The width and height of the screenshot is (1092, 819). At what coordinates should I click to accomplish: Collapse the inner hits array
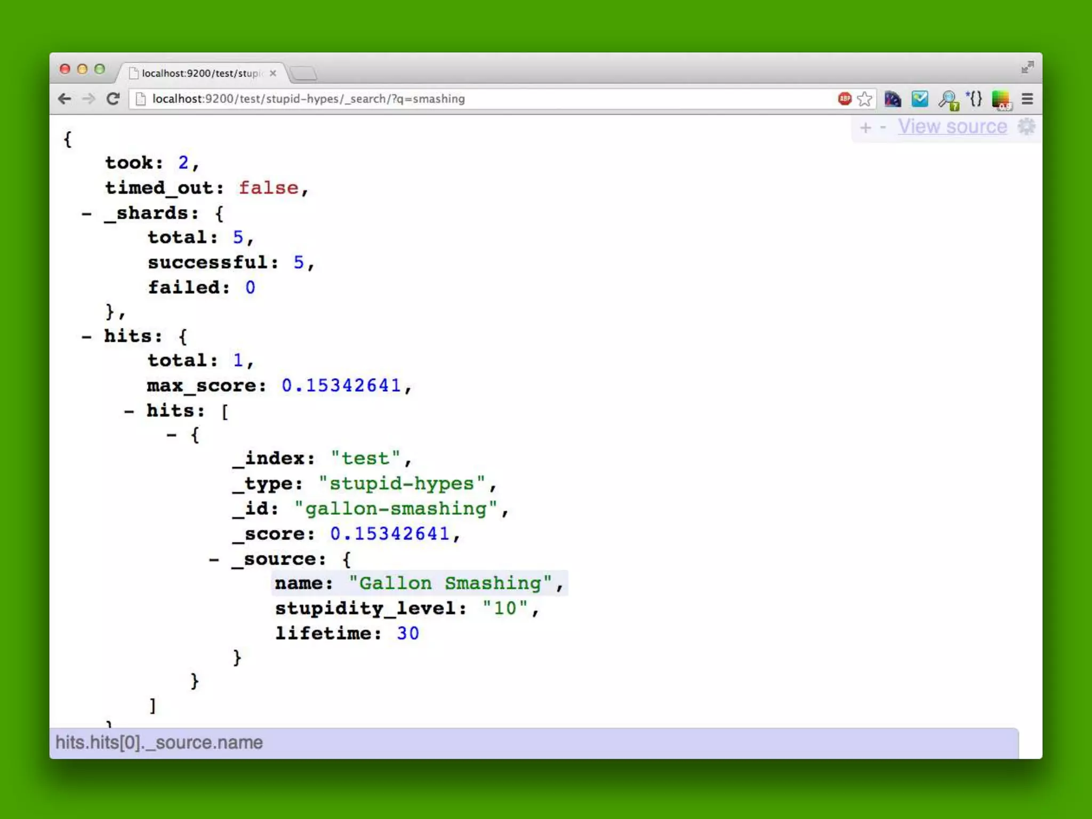coord(129,411)
